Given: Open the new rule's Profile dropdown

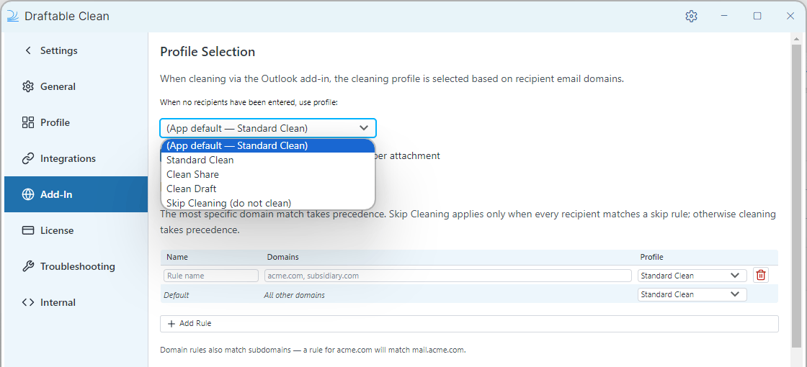Looking at the screenshot, I should point(692,276).
